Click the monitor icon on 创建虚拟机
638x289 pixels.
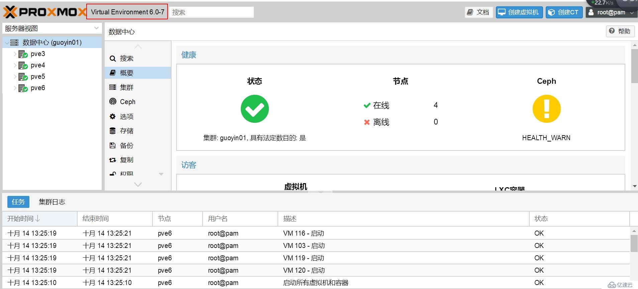tap(502, 12)
